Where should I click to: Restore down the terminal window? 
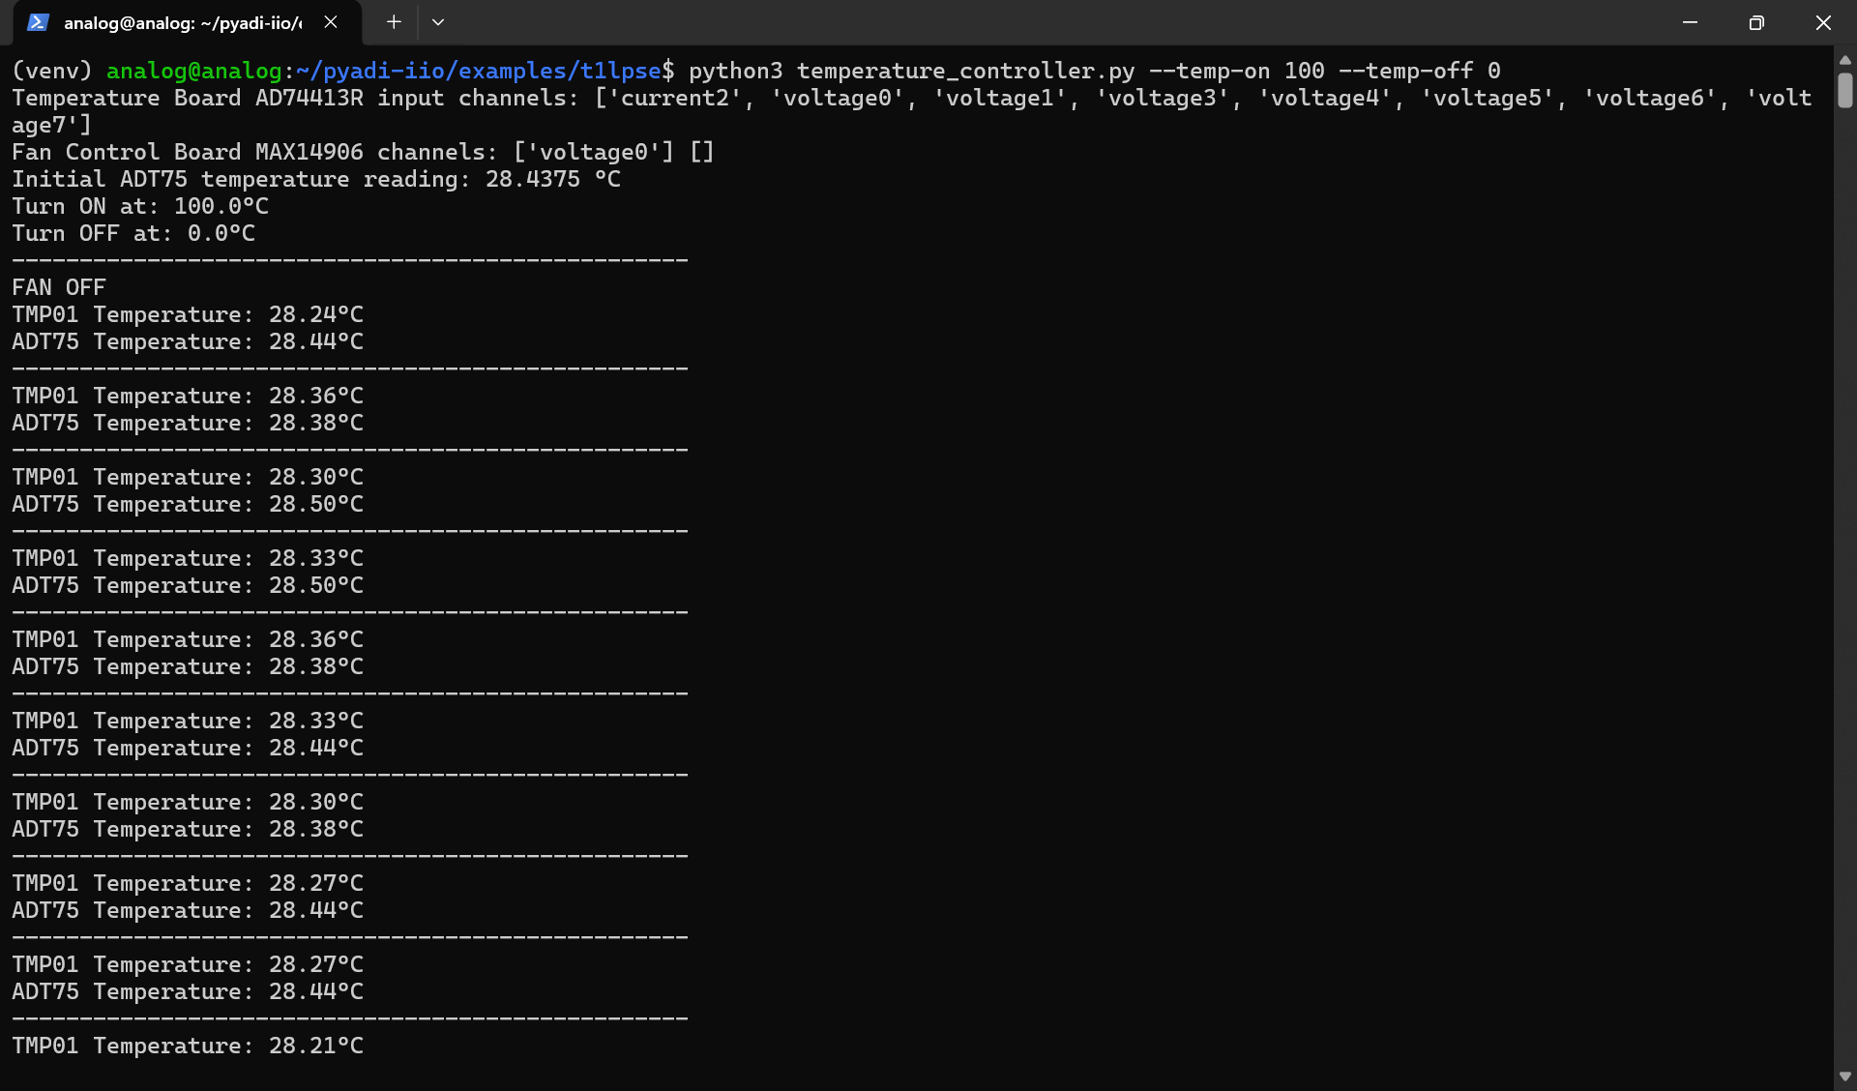click(x=1756, y=22)
